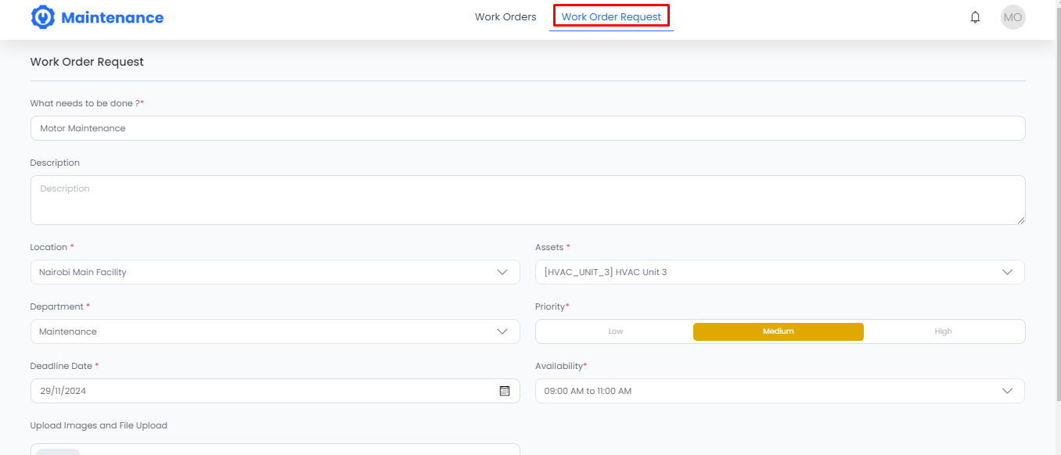Click the Work Order Request page heading
Viewport: 1061px width, 455px height.
coord(87,62)
